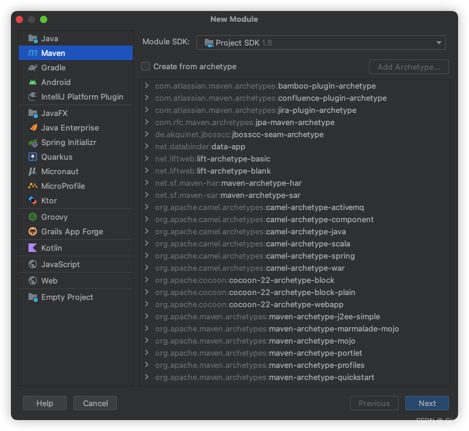Click the JavaFX folder icon
Screen dimensions: 469x431
click(x=33, y=113)
